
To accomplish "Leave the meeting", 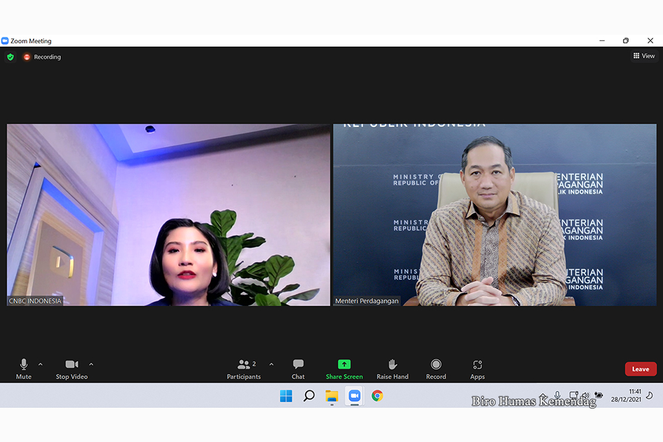I will click(640, 369).
